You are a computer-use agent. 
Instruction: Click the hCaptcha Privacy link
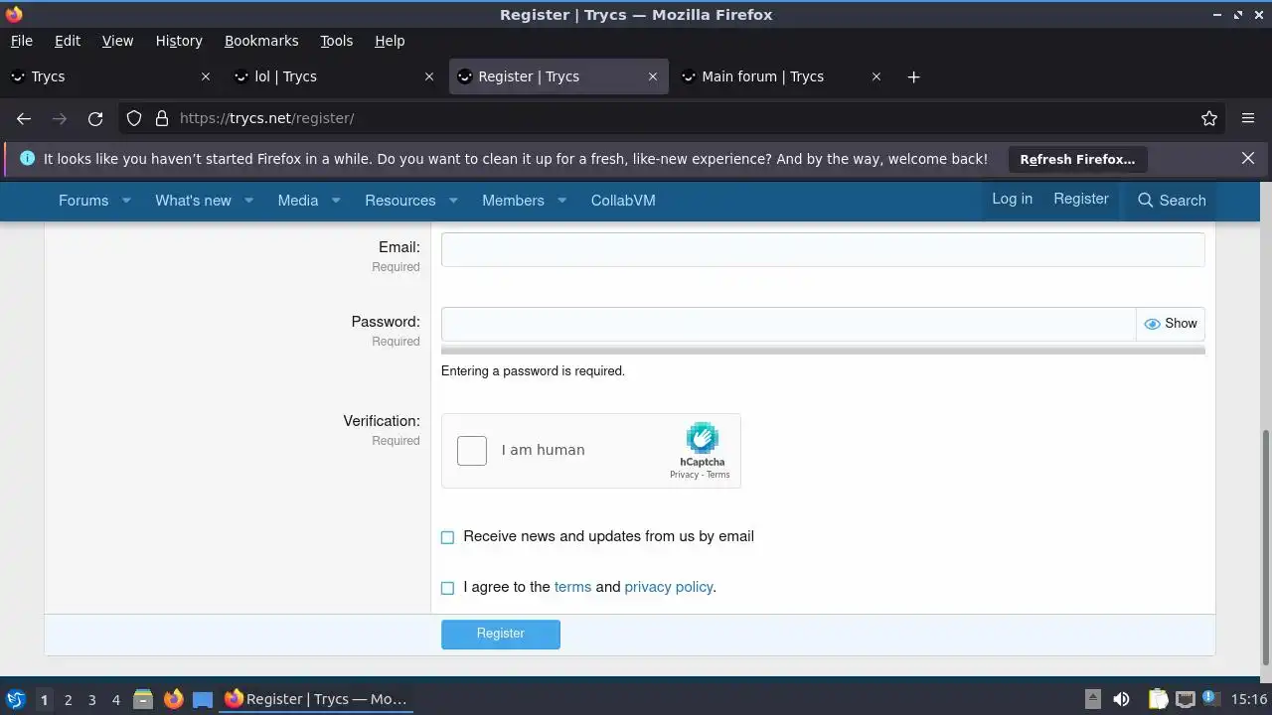pos(684,475)
